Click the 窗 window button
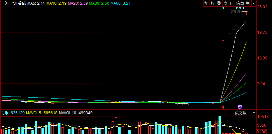The height and width of the screenshot is (134, 272). 226,3
